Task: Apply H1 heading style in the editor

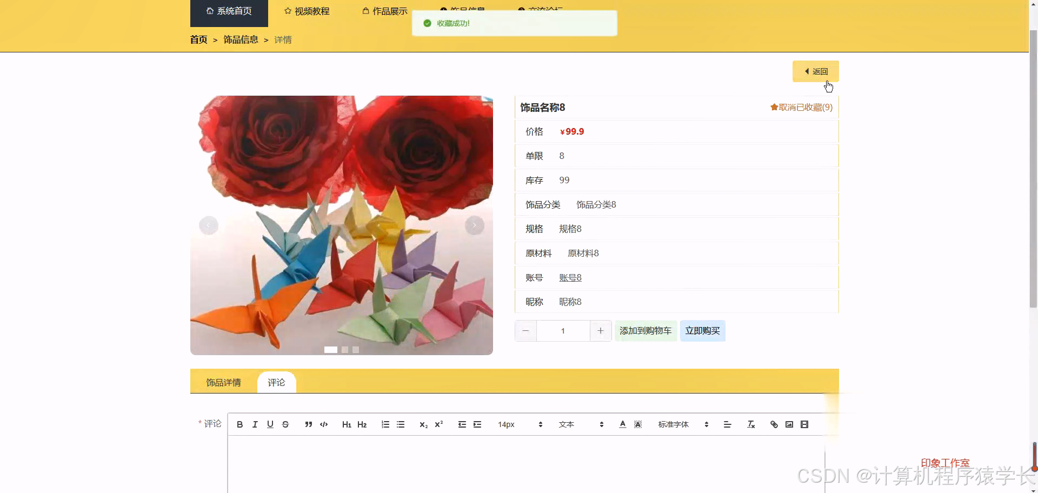Action: click(347, 424)
